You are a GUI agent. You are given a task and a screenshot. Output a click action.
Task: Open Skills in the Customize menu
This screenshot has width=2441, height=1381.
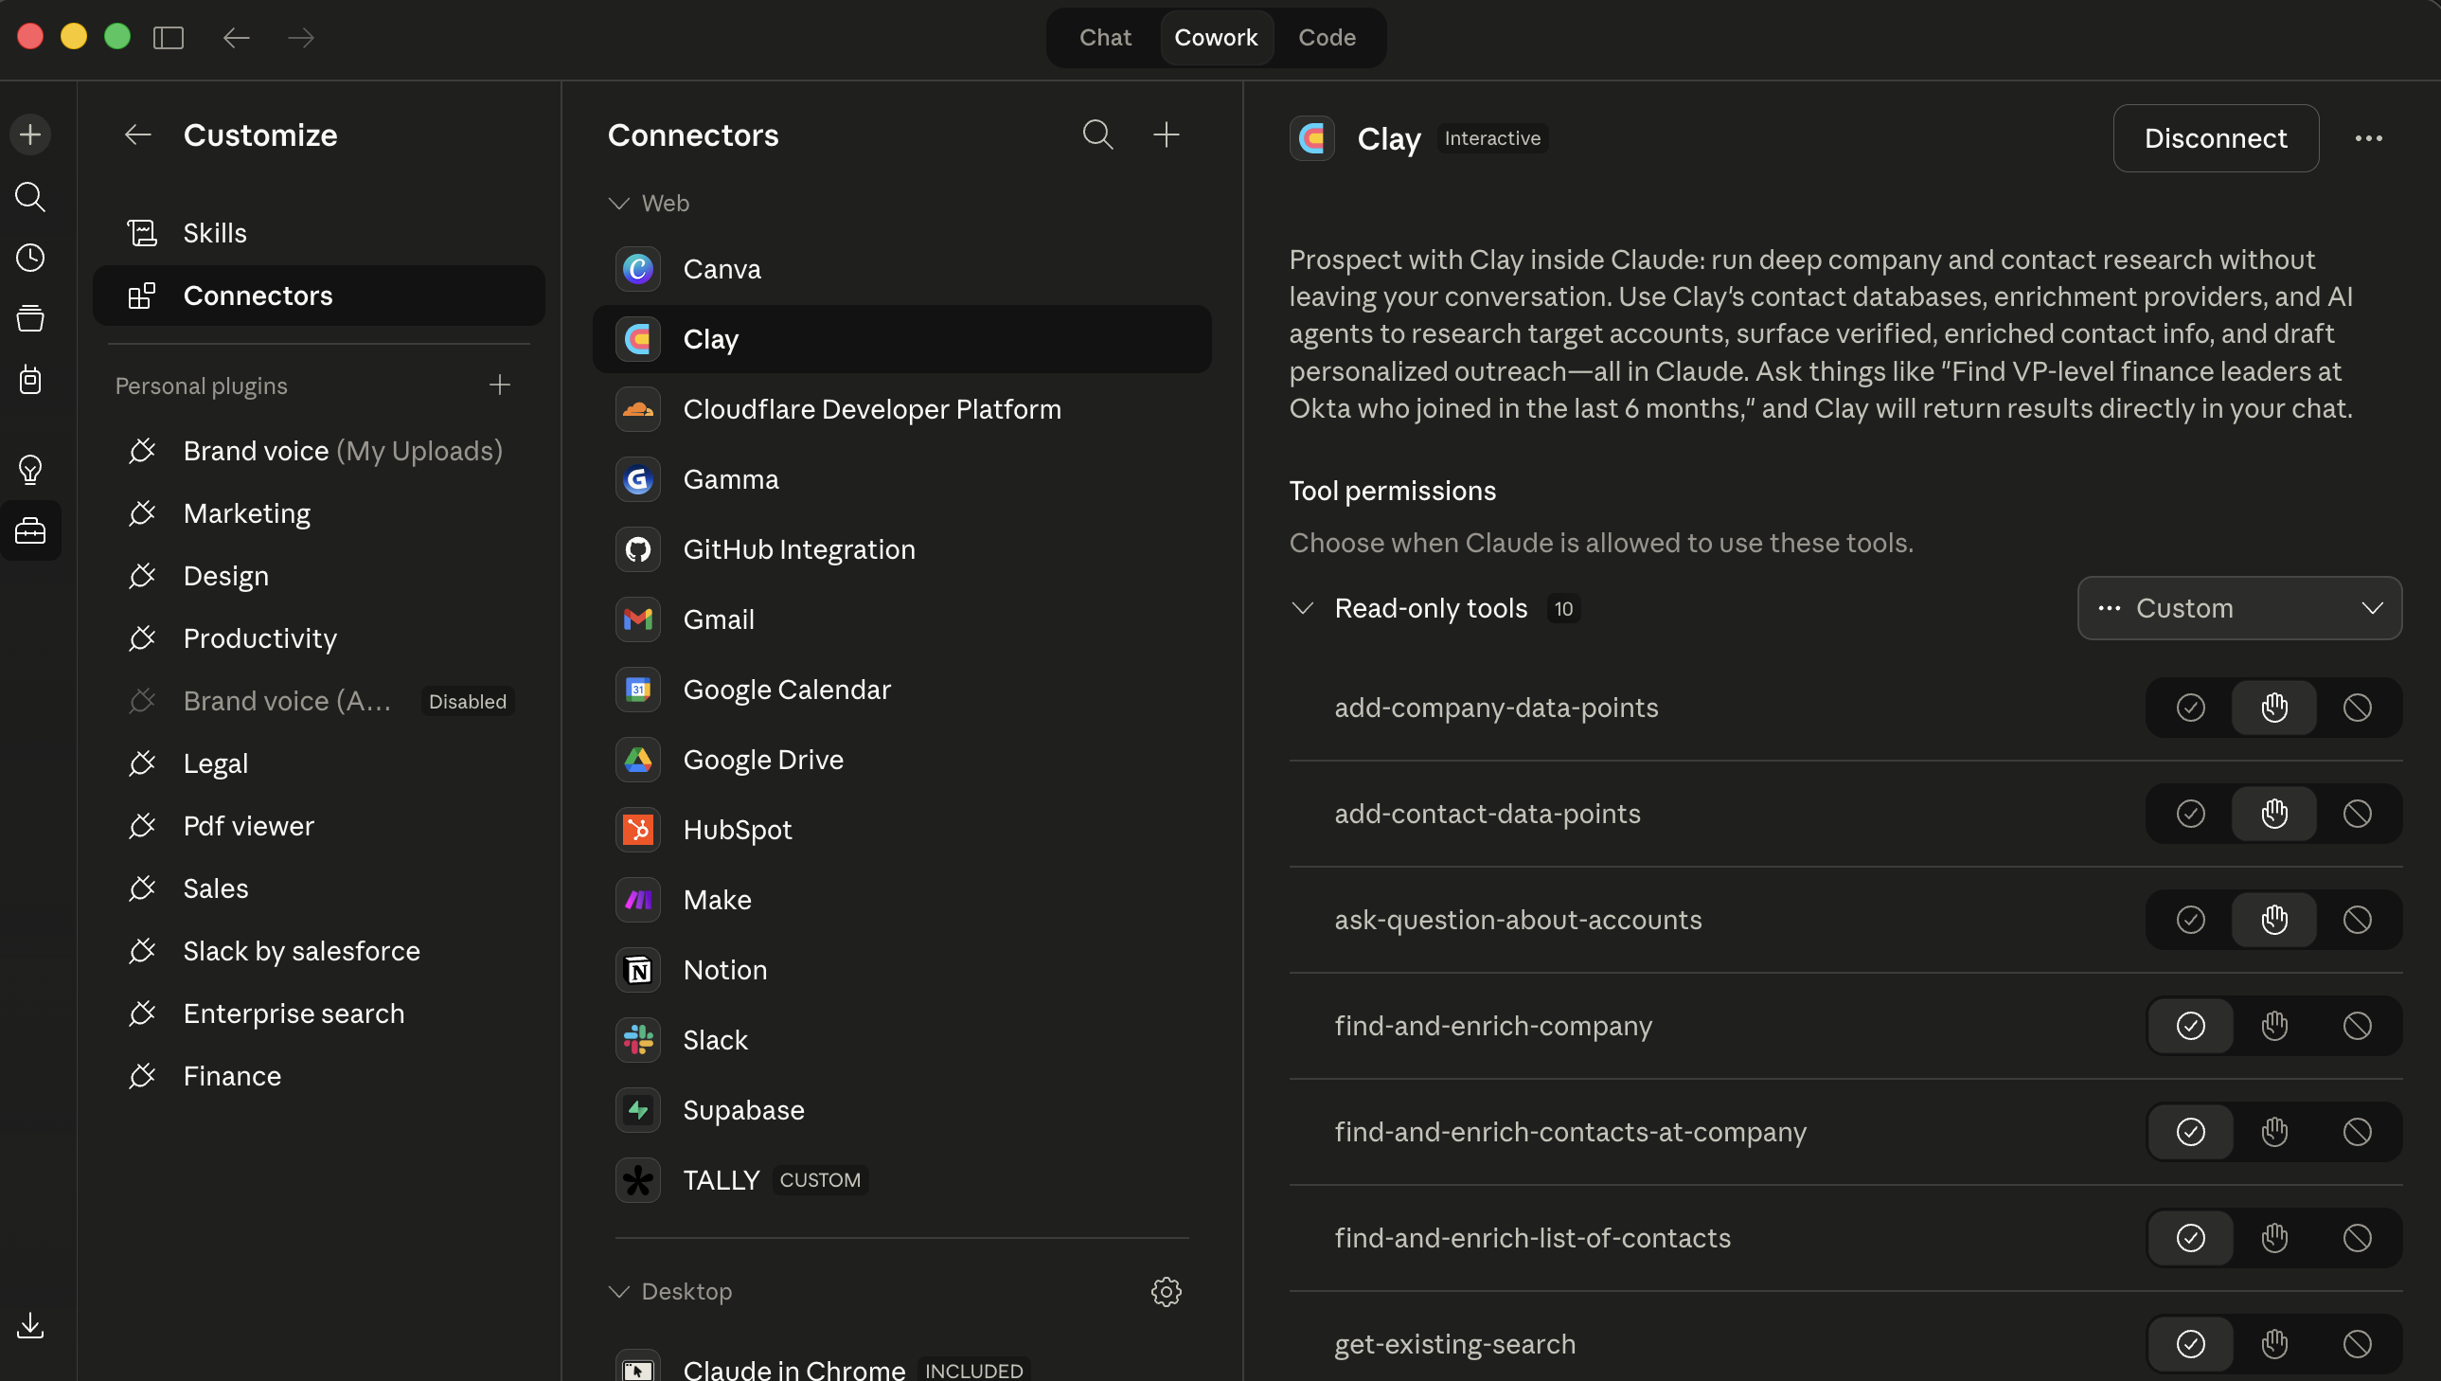(x=215, y=233)
